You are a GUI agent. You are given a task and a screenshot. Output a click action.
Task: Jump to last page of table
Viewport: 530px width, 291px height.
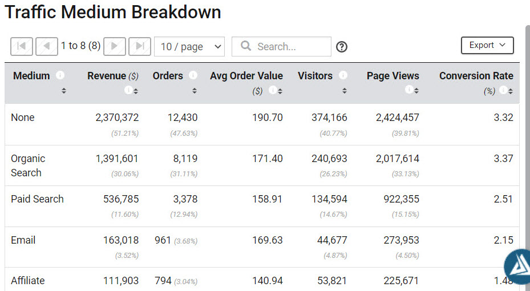[140, 46]
